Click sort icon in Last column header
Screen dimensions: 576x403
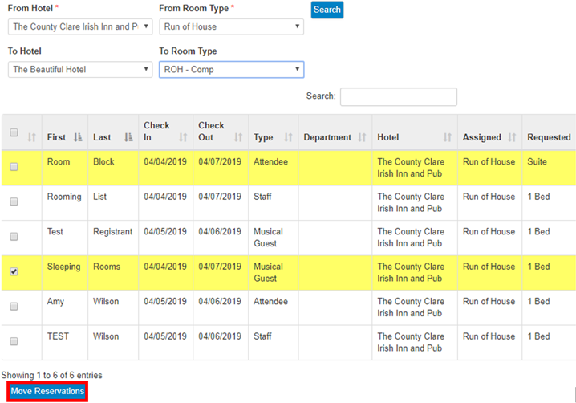click(128, 138)
